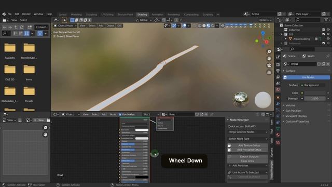Hide GIS collection with eye icon
The image size is (332, 187).
point(328,34)
